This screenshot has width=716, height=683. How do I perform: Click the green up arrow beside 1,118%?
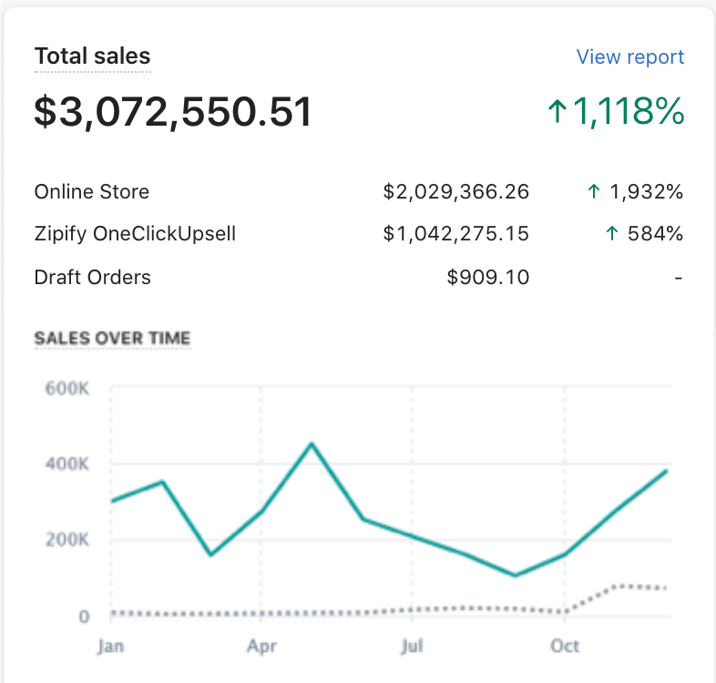click(x=557, y=112)
